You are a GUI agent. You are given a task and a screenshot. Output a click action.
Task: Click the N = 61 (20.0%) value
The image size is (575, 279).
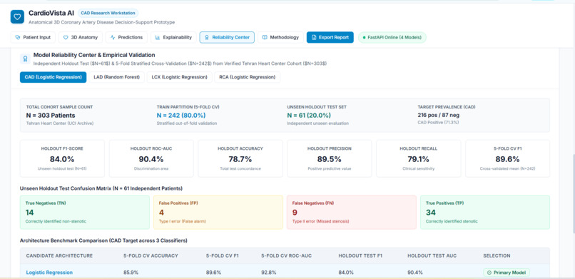tap(309, 116)
